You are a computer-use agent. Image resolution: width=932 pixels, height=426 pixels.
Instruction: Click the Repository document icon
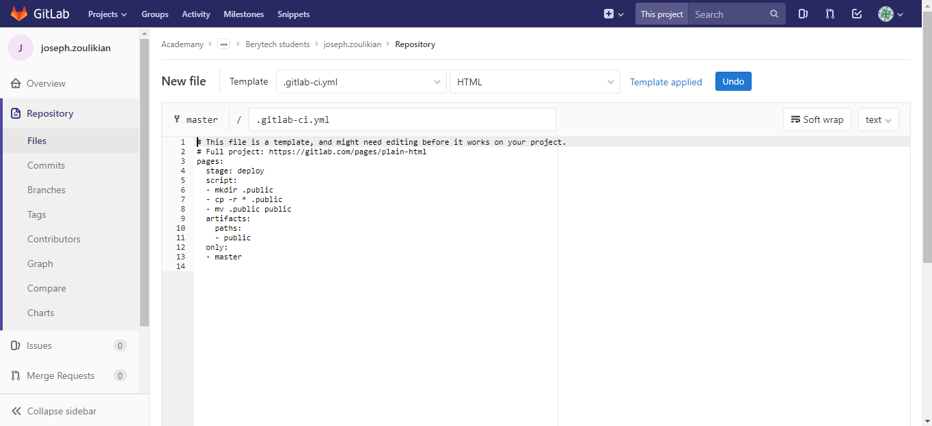click(16, 113)
